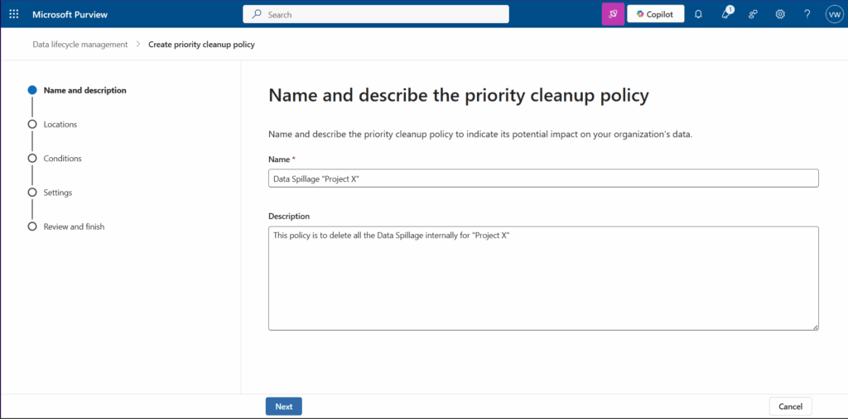Jump to the Locations step
The width and height of the screenshot is (848, 419).
pyautogui.click(x=60, y=124)
